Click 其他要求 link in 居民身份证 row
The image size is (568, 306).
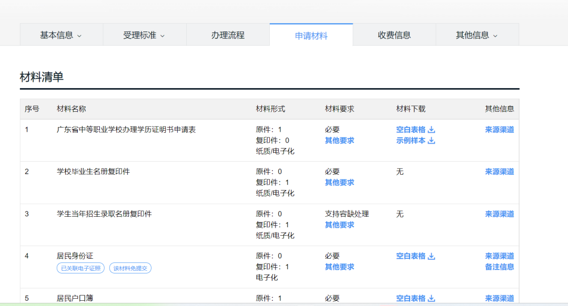point(339,267)
